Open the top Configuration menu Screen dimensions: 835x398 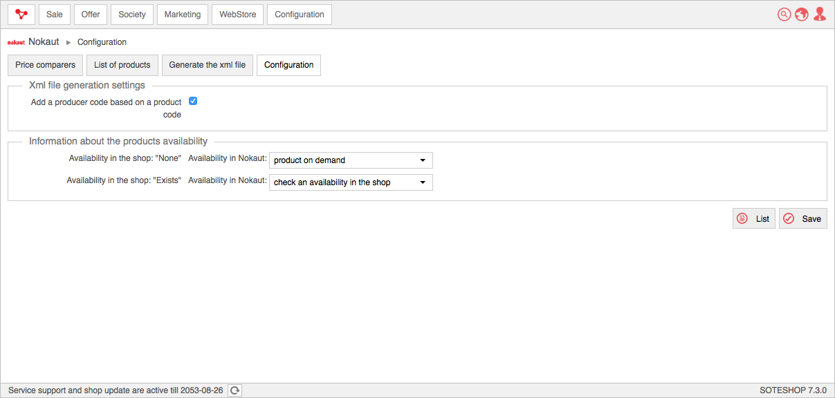[x=300, y=15]
